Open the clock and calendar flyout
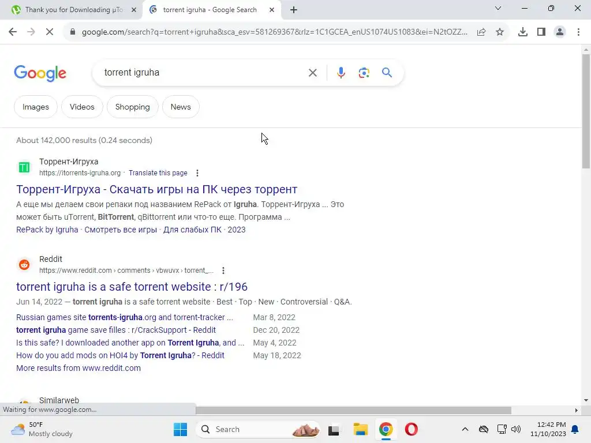This screenshot has width=591, height=443. point(548,429)
